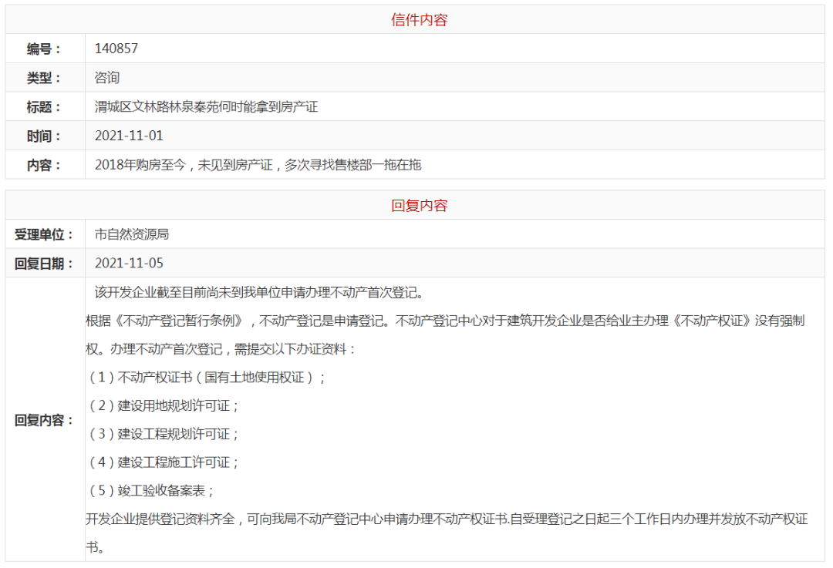Click the 受理单位 label
The height and width of the screenshot is (568, 833).
click(44, 234)
